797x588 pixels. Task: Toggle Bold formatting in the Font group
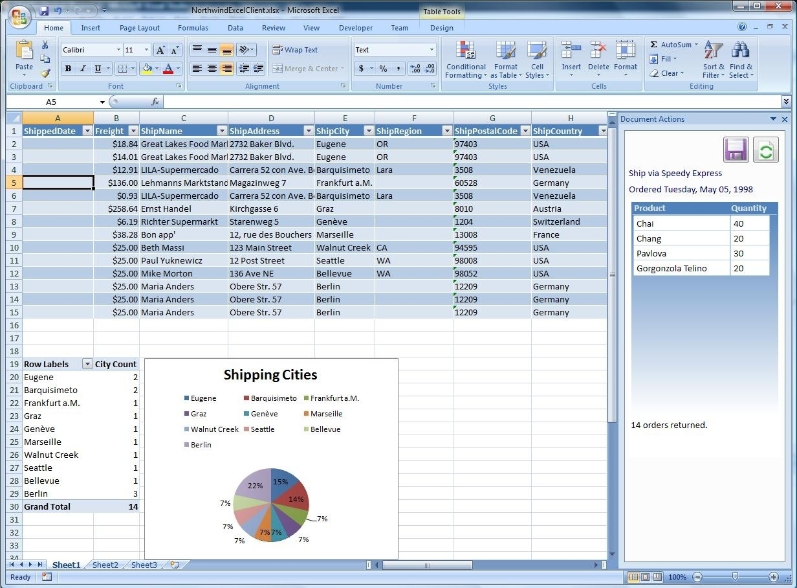pos(68,68)
